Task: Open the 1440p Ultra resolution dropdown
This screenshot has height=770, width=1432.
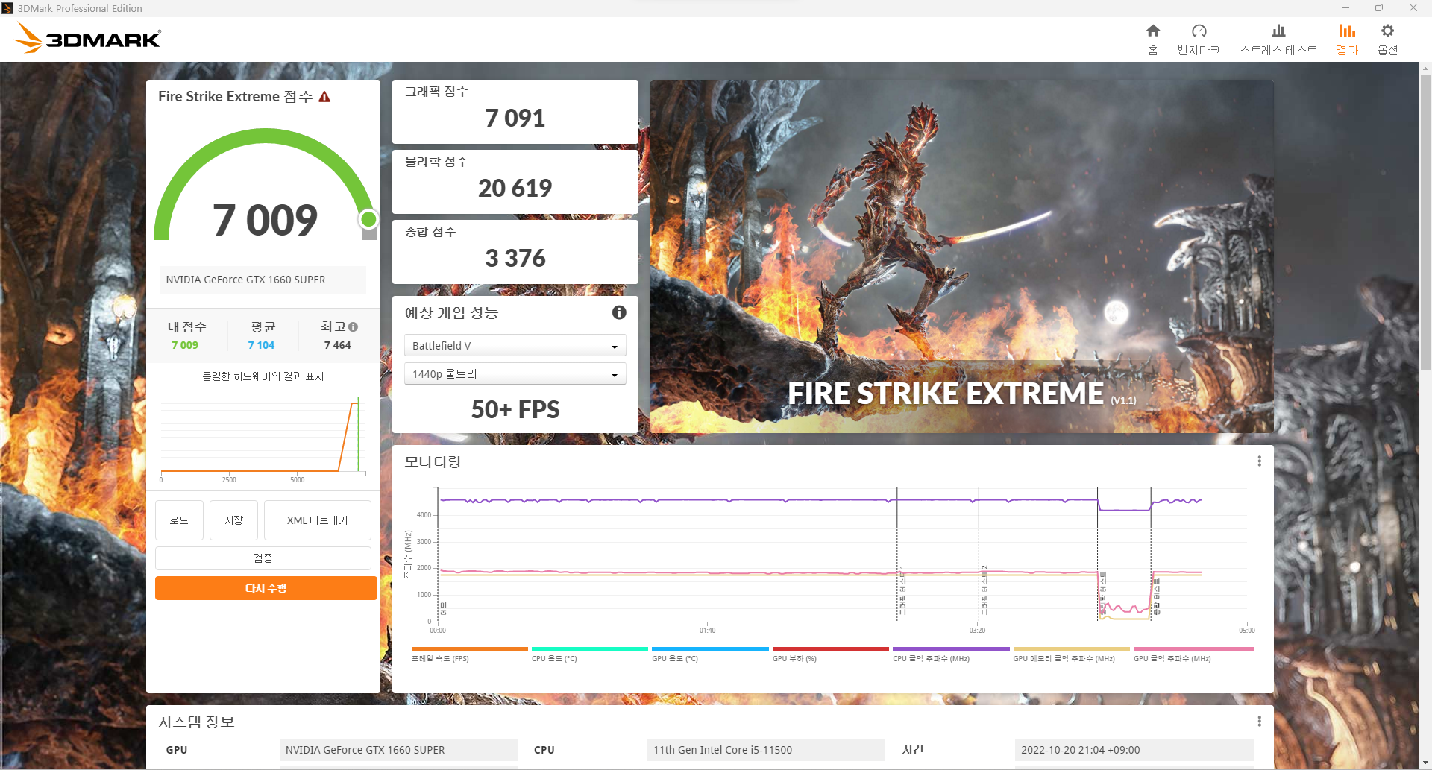Action: pyautogui.click(x=515, y=374)
